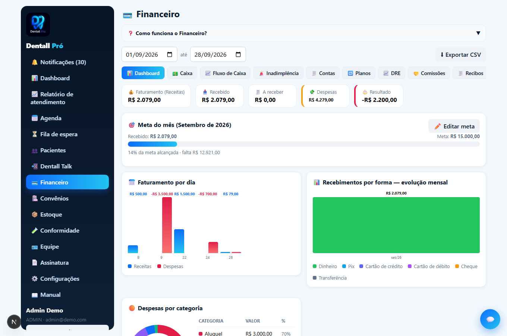Click the sidebar Dashboard chart icon
Image resolution: width=507 pixels, height=336 pixels.
[x=35, y=78]
